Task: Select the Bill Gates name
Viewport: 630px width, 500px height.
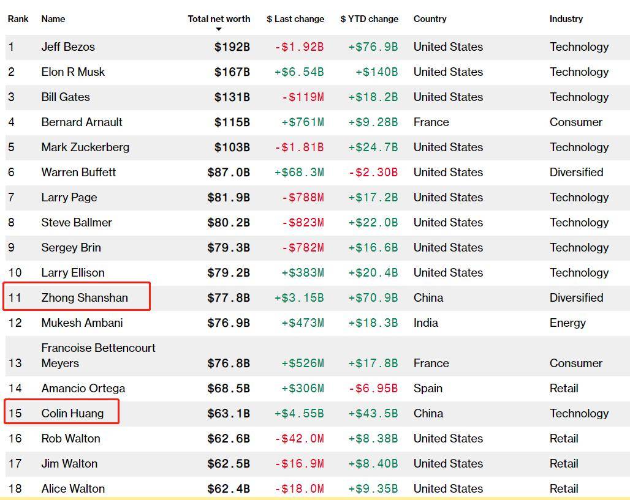Action: (66, 97)
